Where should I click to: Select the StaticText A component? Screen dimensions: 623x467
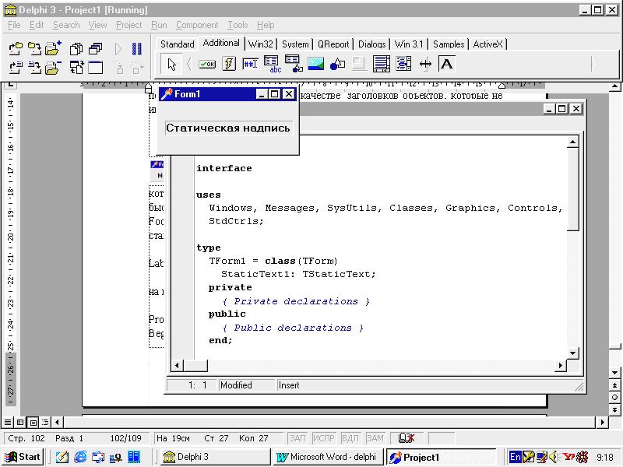tap(446, 64)
